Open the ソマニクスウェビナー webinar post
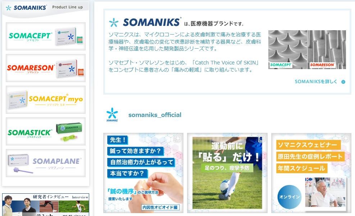The image size is (355, 216). pyautogui.click(x=311, y=173)
